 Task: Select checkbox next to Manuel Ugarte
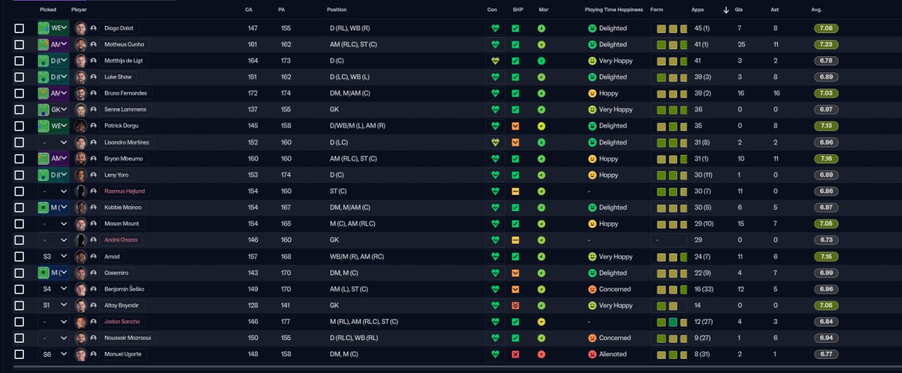[19, 354]
